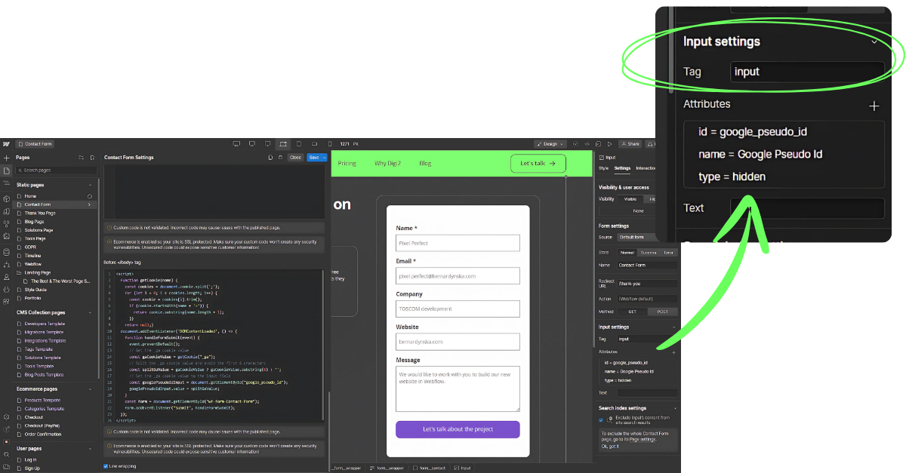Select the active tablet breakpoint icon
This screenshot has height=473, width=906.
(x=283, y=143)
